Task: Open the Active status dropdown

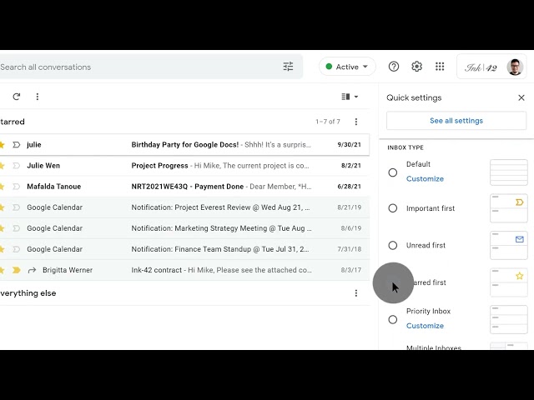Action: coord(347,67)
